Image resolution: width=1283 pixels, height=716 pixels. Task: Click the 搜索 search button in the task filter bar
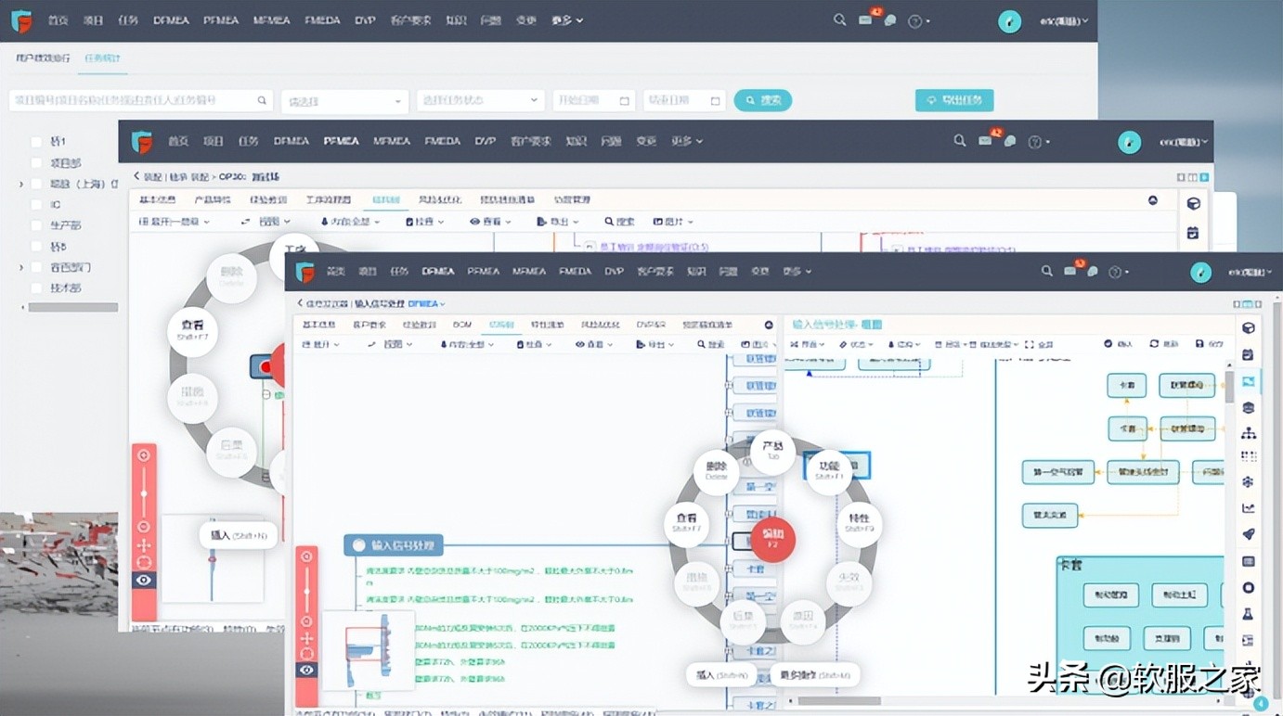pyautogui.click(x=762, y=100)
